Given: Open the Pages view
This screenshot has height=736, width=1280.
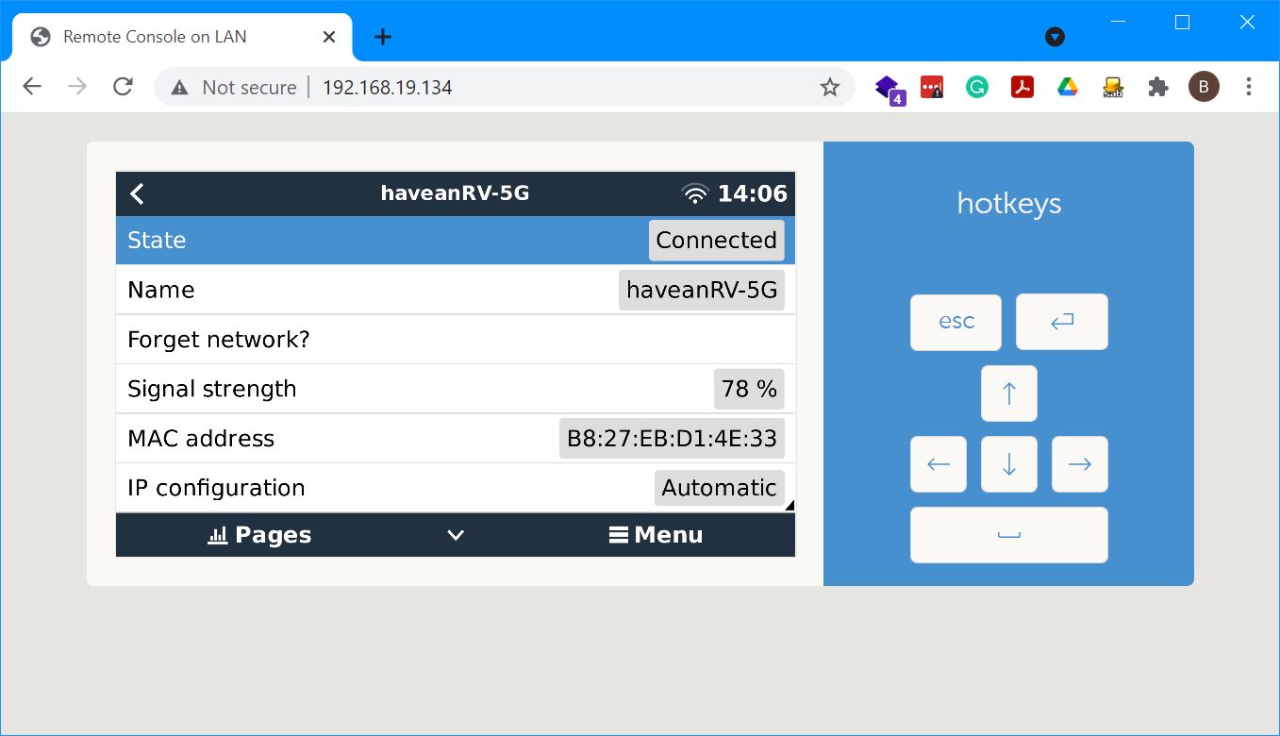Looking at the screenshot, I should (259, 535).
